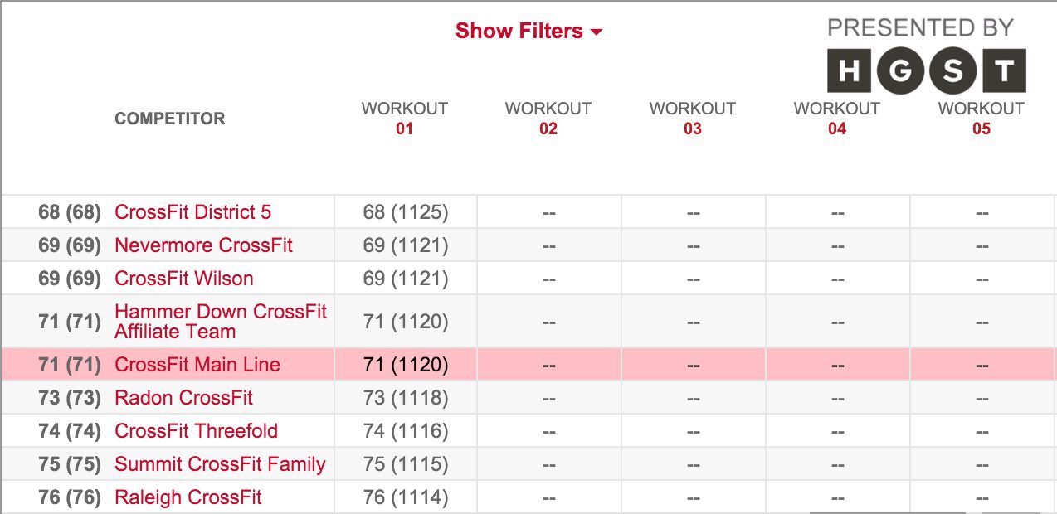1057x514 pixels.
Task: Click the Competitor column header
Action: (169, 119)
